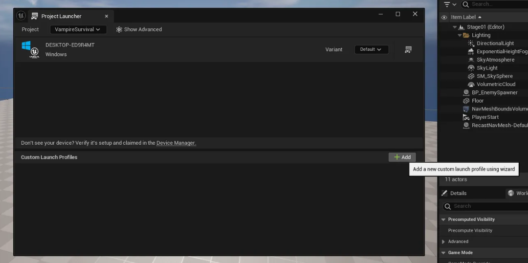Close the Project Launcher tab

click(107, 16)
